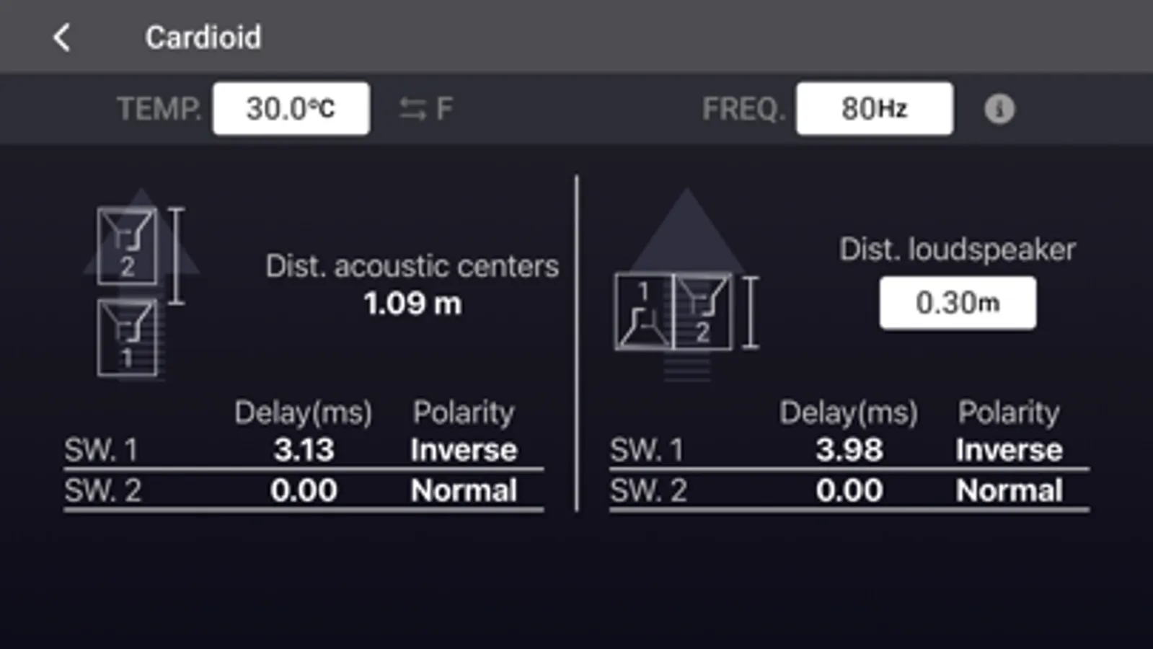Open the 30.0°C temperature selector
The height and width of the screenshot is (649, 1153).
point(291,107)
